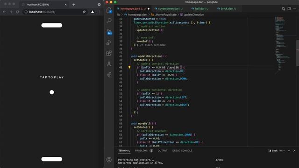
Task: Select the DEBUG CONSOLE panel tab
Action: pyautogui.click(x=182, y=150)
